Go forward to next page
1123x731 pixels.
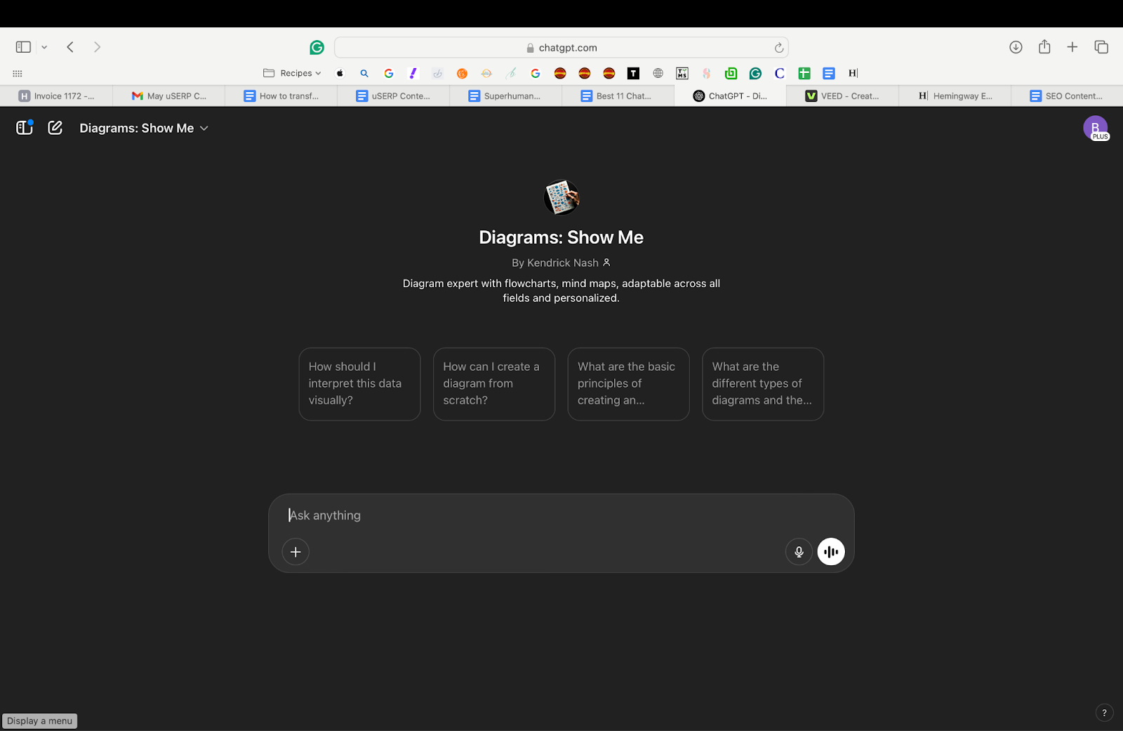(x=97, y=47)
